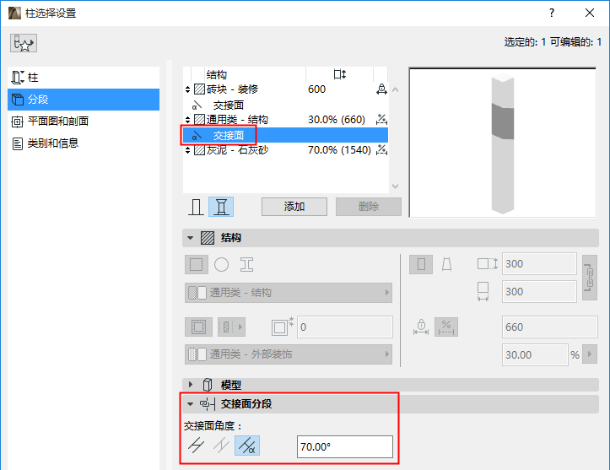The height and width of the screenshot is (470, 610).
Task: Select circular cross-section shape
Action: click(x=221, y=265)
